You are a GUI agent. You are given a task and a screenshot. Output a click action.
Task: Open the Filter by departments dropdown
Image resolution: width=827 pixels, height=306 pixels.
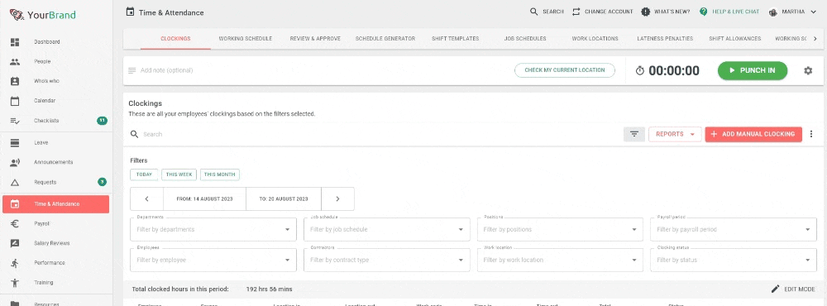pyautogui.click(x=213, y=230)
